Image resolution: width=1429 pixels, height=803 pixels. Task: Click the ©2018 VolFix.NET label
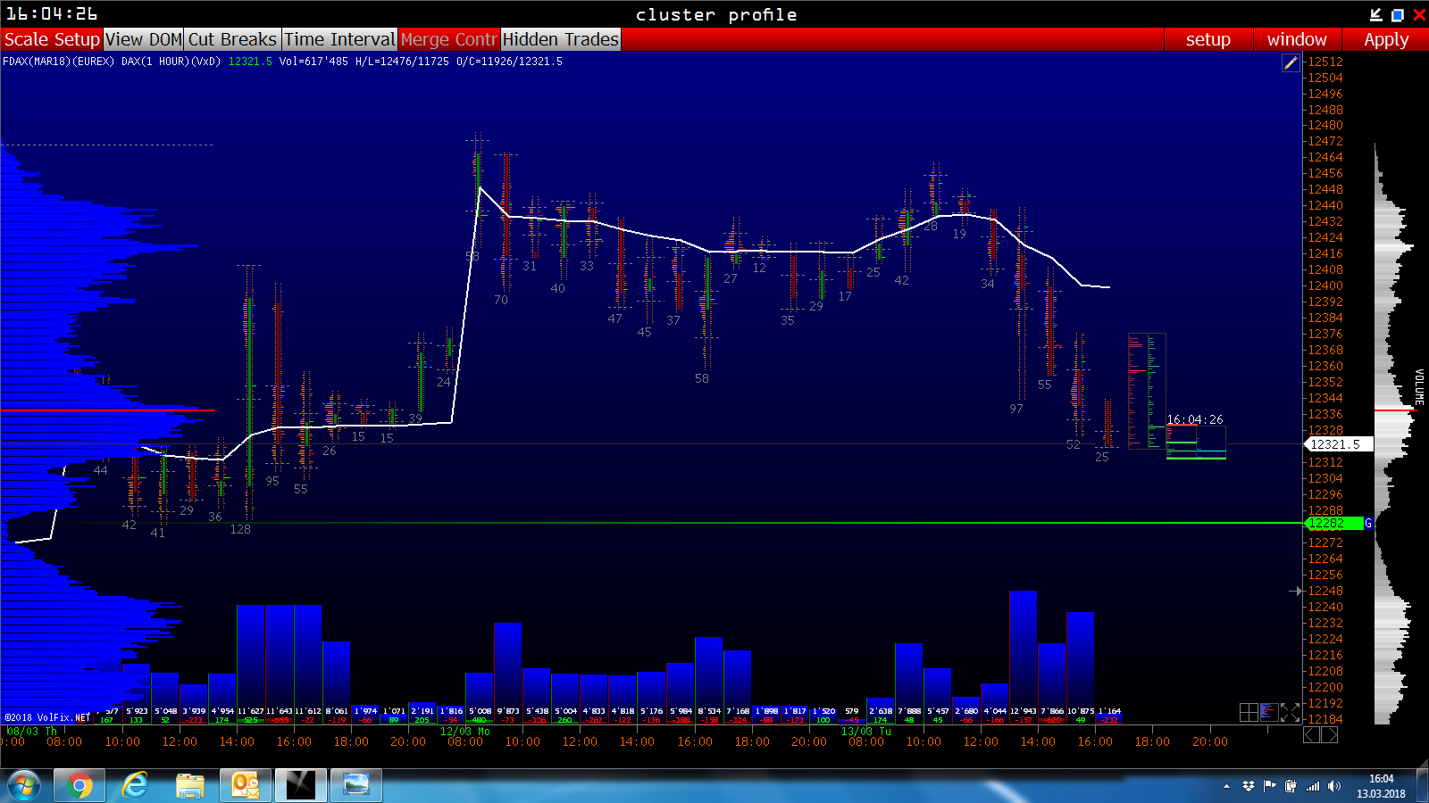(x=47, y=717)
